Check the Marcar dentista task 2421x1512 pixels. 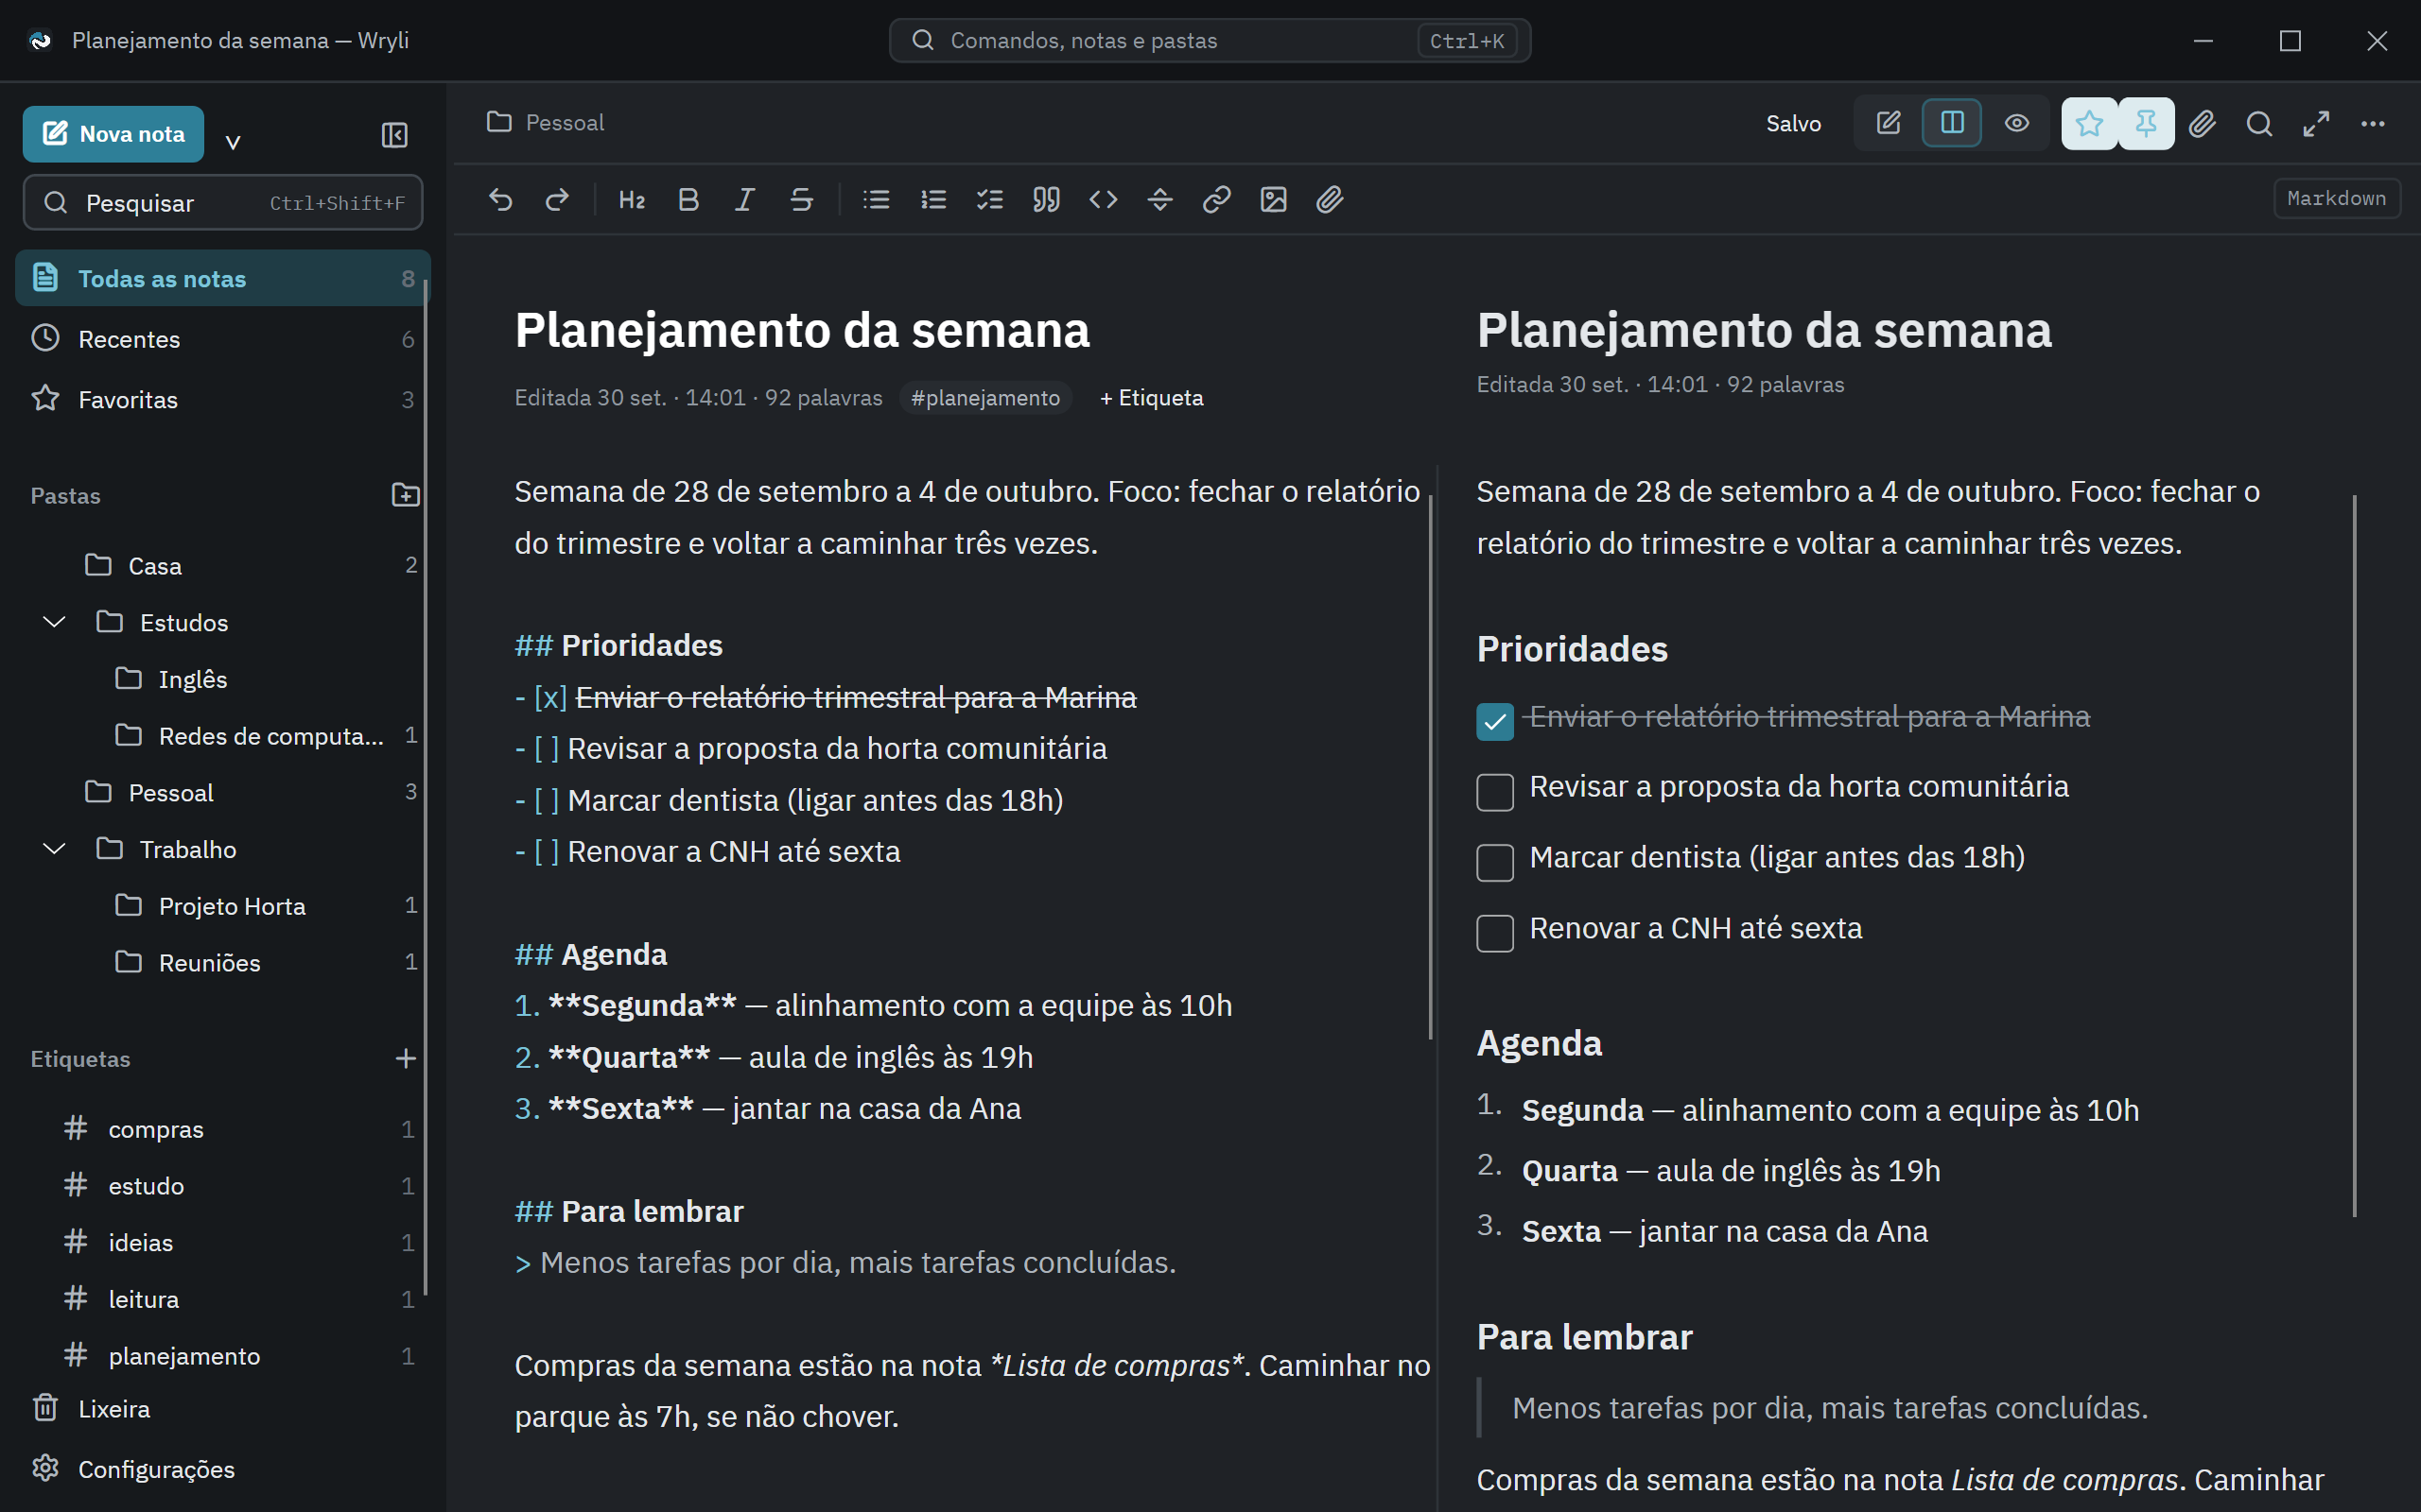[x=1494, y=862]
